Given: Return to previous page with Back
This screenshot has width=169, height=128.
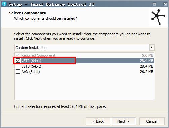Looking at the screenshot, I should point(98,121).
